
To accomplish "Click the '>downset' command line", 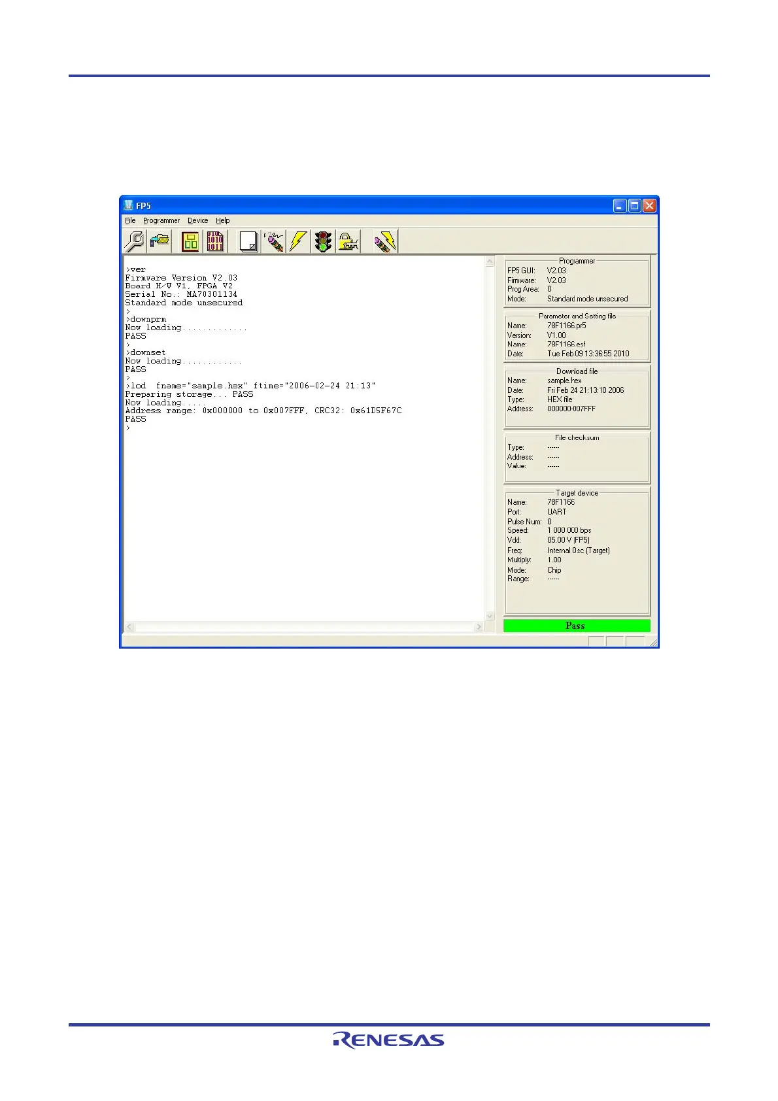I will tap(146, 352).
